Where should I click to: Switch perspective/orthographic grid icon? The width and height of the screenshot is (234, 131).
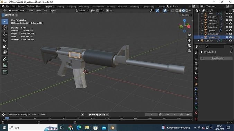[x=189, y=51]
